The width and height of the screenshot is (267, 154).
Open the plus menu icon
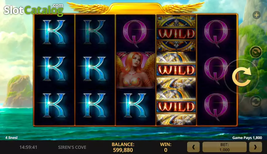click(x=257, y=15)
